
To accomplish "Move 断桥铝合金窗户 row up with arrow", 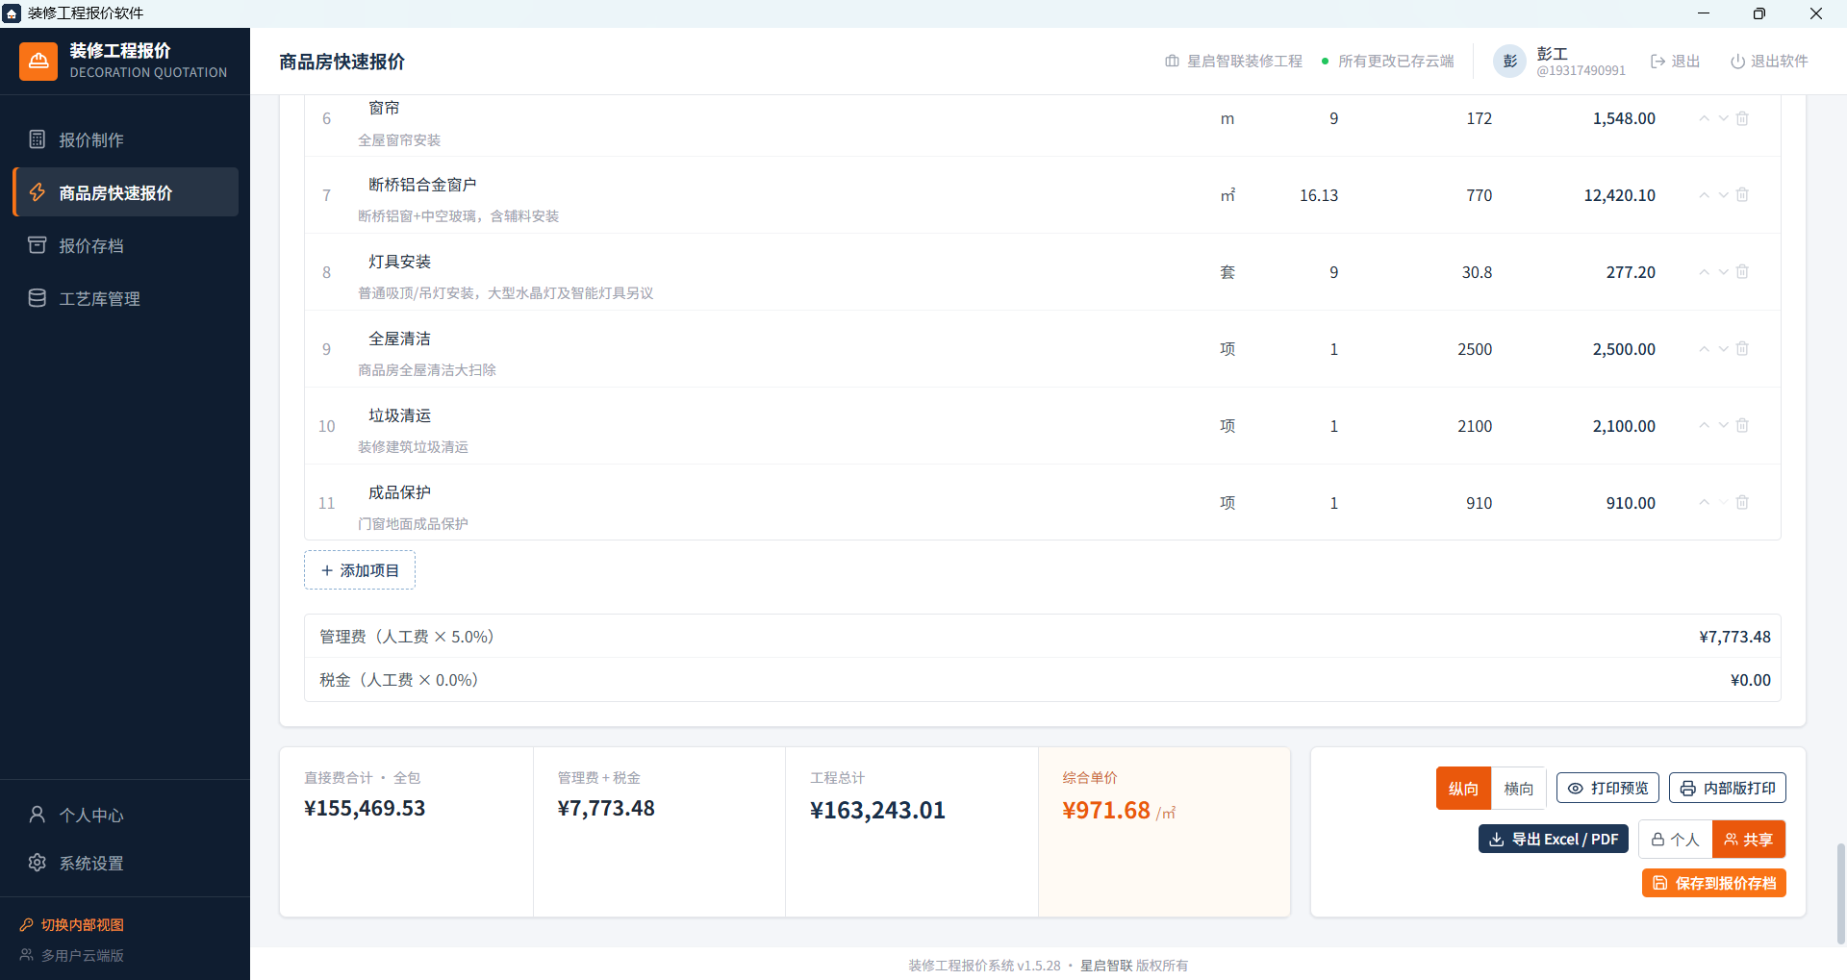I will click(x=1704, y=195).
